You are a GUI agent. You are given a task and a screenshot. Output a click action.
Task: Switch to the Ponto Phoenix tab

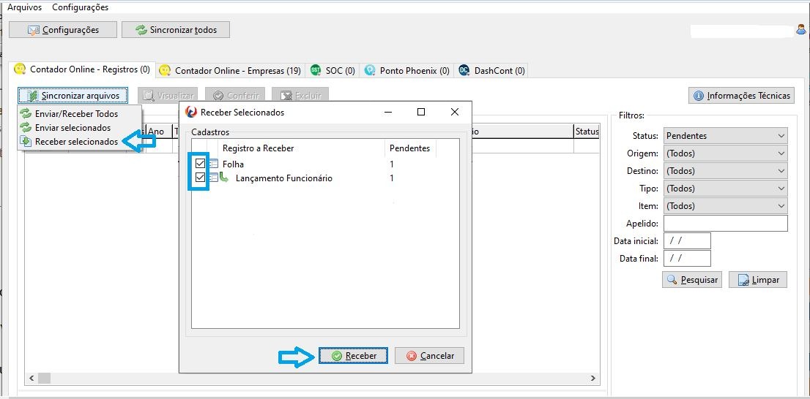pyautogui.click(x=407, y=71)
